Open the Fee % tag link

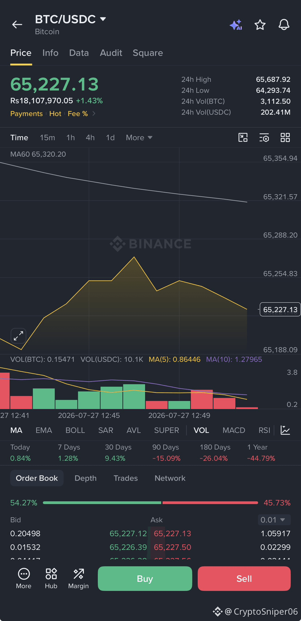(x=78, y=114)
